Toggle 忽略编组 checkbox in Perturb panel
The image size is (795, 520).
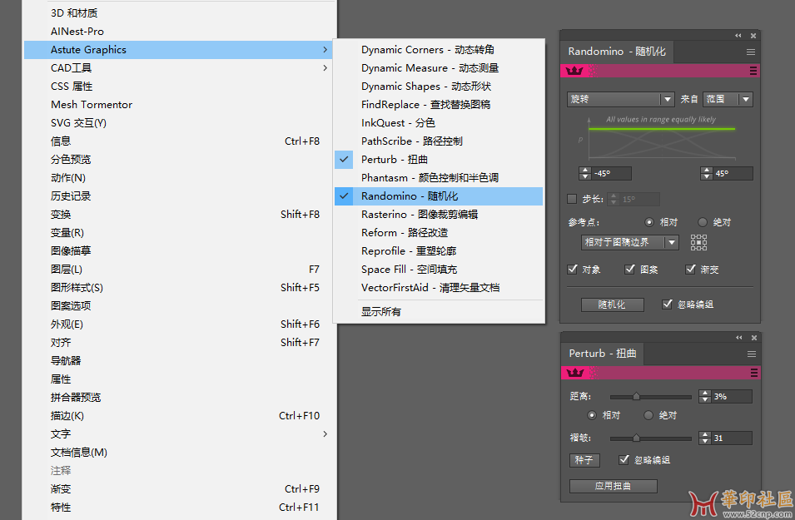(x=624, y=460)
